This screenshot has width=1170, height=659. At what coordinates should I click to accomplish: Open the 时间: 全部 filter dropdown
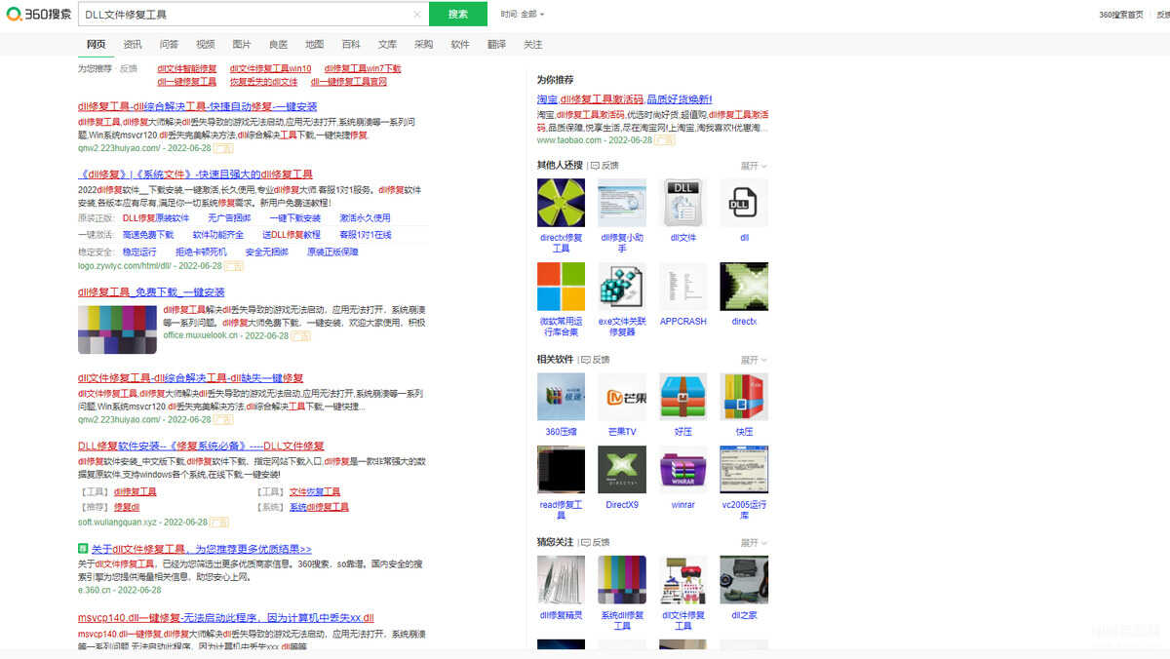point(523,15)
